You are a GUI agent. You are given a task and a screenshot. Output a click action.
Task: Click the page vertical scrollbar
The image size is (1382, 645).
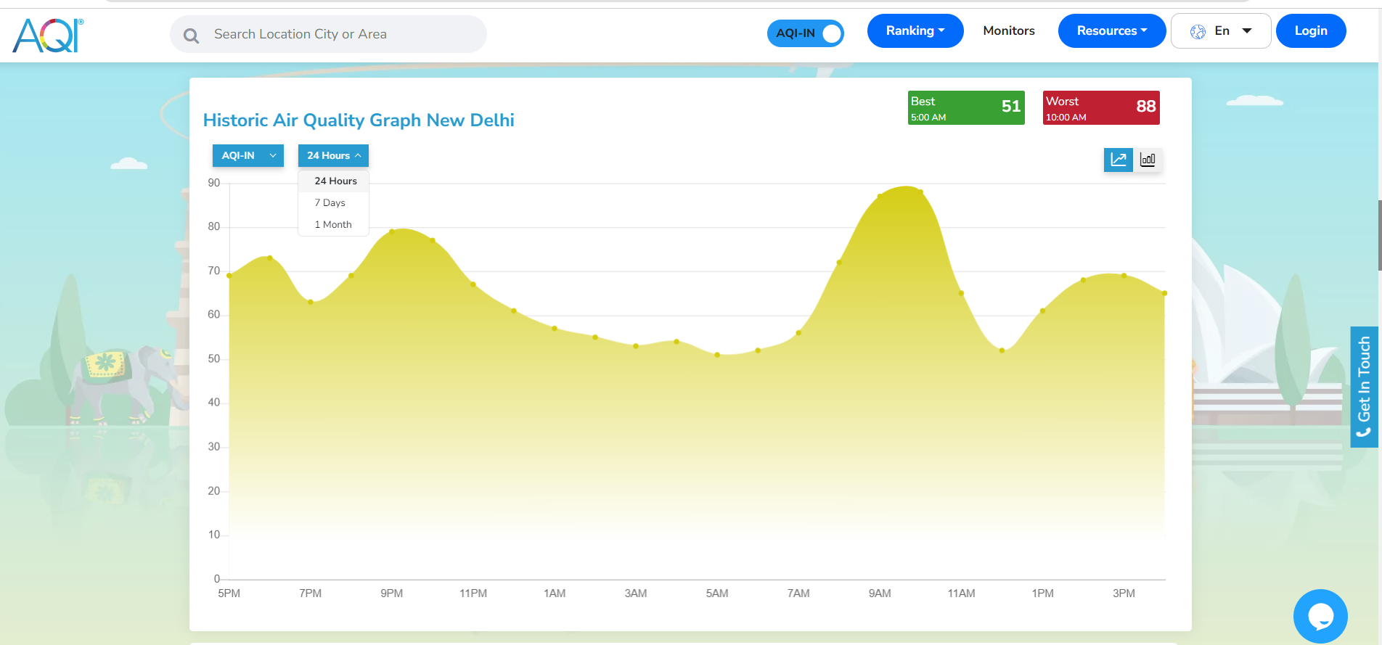pos(1379,235)
